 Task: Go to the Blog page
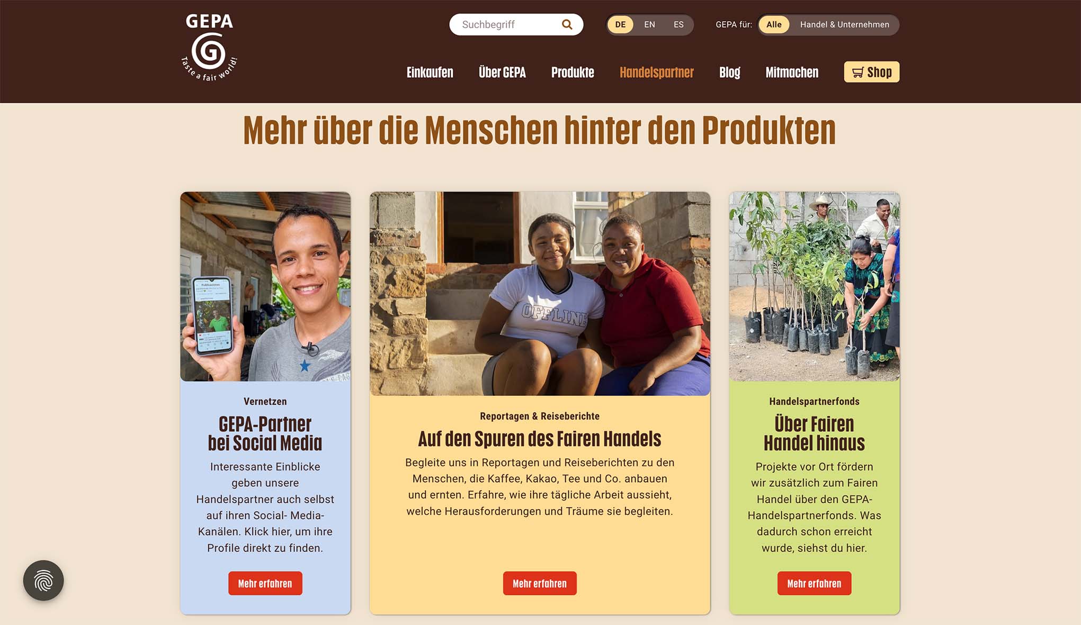point(729,73)
